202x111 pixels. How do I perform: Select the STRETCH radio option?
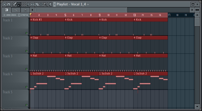click(x=19, y=15)
